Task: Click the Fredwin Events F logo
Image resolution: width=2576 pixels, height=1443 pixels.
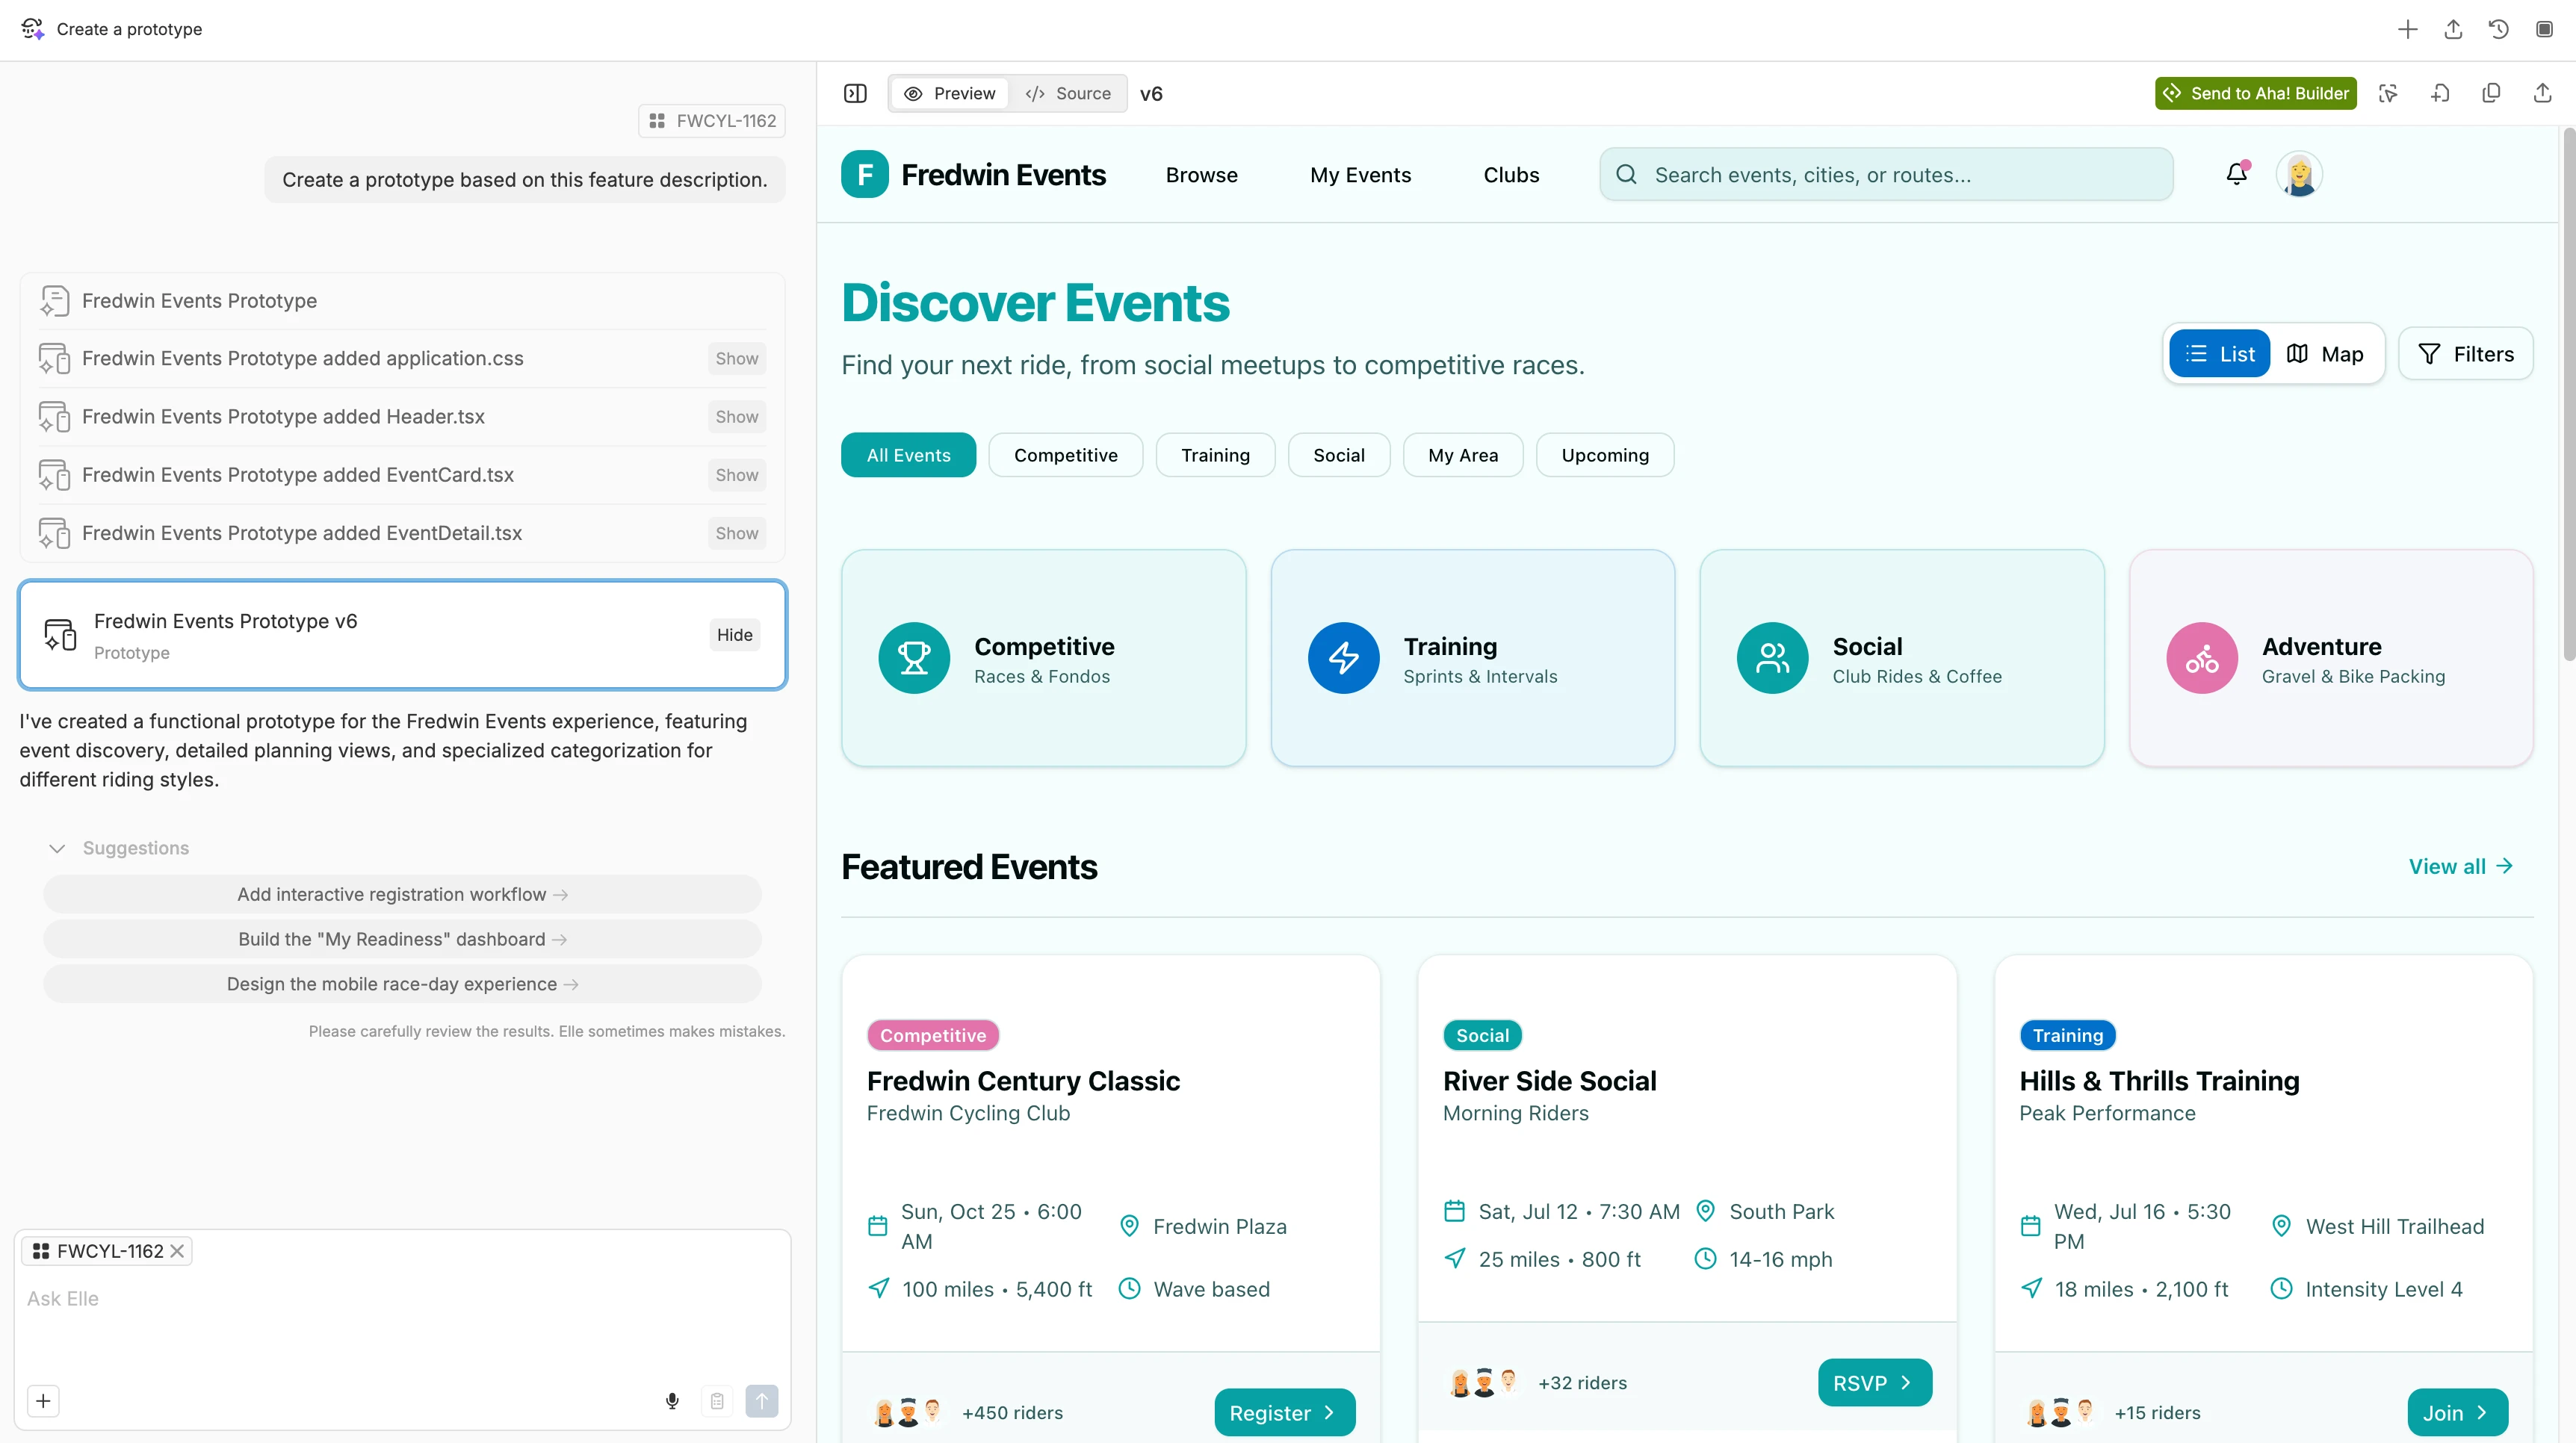Action: pyautogui.click(x=865, y=174)
